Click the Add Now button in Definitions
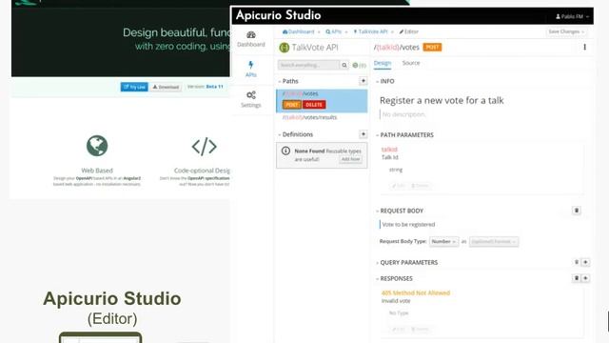Screen dimensions: 609x343 click(351, 159)
